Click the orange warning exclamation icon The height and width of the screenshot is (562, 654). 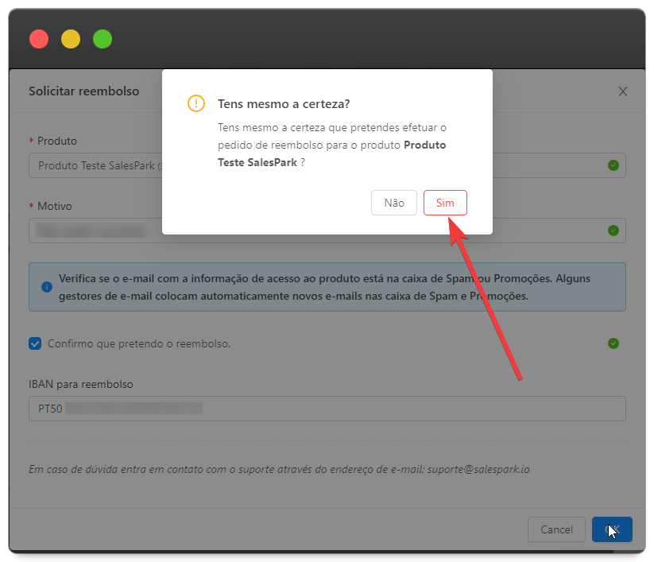pyautogui.click(x=196, y=103)
